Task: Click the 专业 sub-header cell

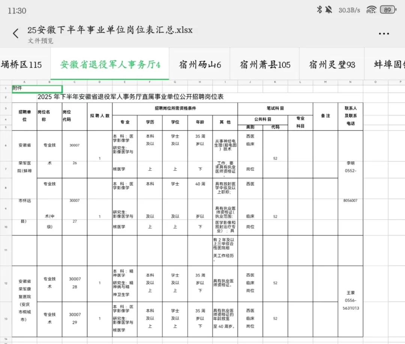Action: pyautogui.click(x=125, y=123)
